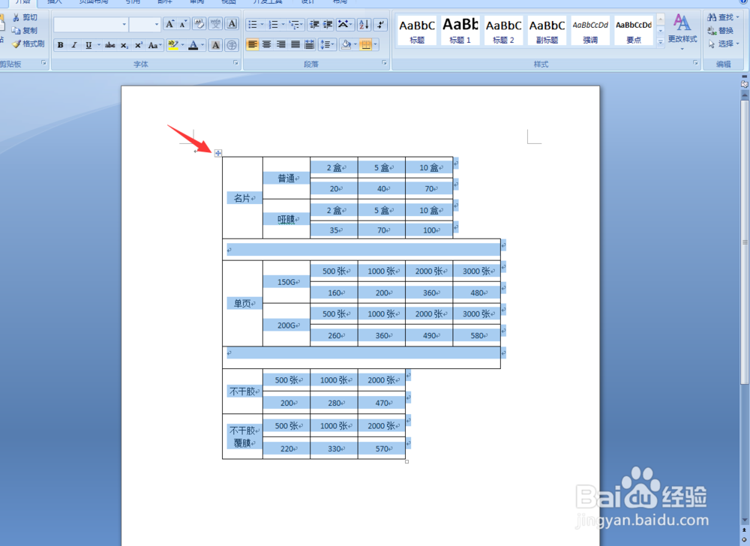
Task: Click the Multilevel List icon
Action: [295, 25]
